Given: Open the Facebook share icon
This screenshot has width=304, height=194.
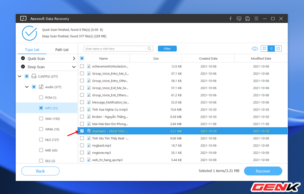Looking at the screenshot, I should (230, 18).
